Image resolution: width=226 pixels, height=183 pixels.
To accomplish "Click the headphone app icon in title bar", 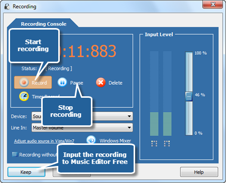I will click(x=7, y=7).
